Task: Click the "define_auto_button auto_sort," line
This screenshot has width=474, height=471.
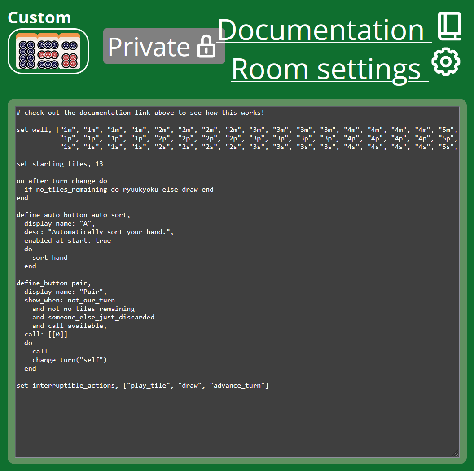Action: (73, 215)
